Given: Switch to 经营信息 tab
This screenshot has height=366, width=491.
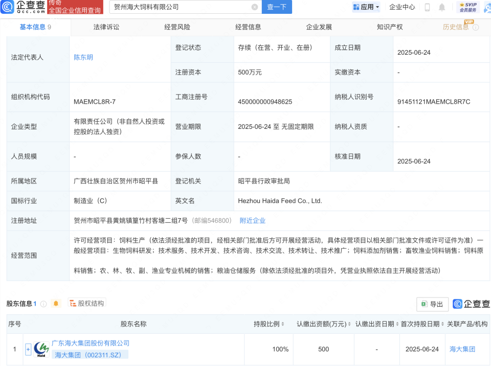Looking at the screenshot, I should 248,27.
